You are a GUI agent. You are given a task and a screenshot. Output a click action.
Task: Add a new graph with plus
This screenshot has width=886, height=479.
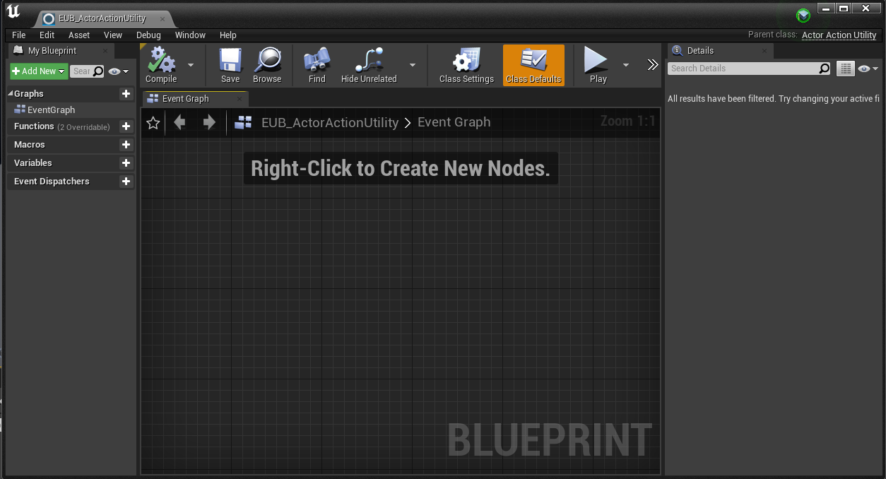coord(126,93)
